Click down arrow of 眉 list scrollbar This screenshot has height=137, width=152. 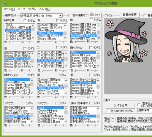tap(98, 38)
